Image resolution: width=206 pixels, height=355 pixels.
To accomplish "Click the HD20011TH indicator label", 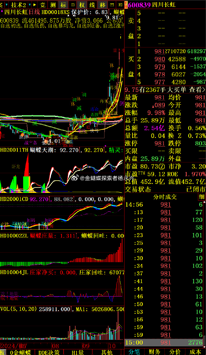I will 14,150.
